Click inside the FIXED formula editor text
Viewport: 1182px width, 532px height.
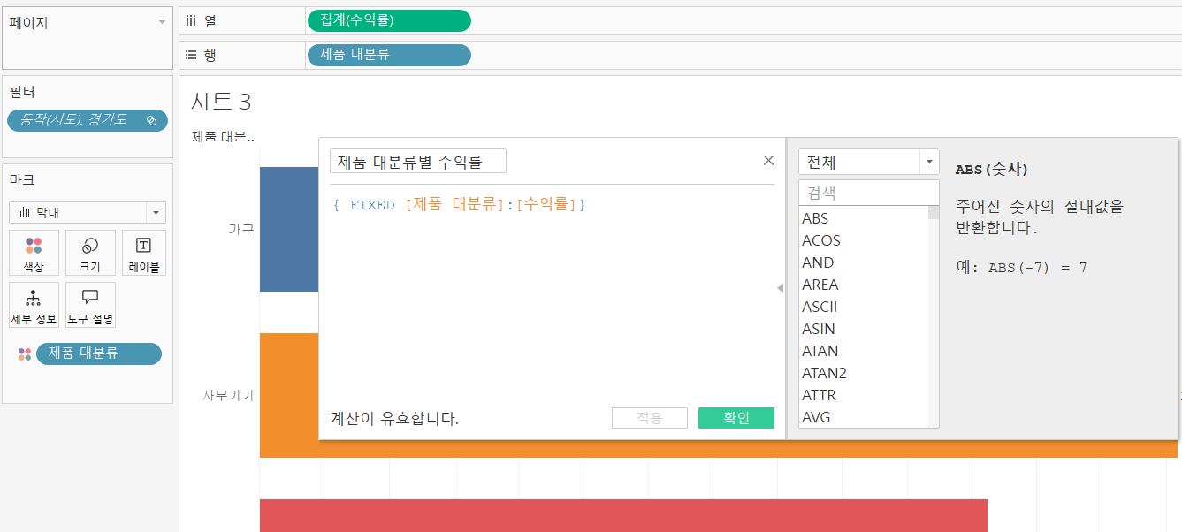click(460, 205)
